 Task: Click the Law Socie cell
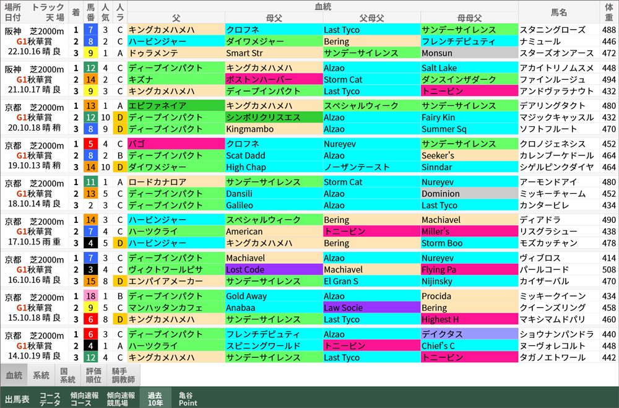coord(371,308)
